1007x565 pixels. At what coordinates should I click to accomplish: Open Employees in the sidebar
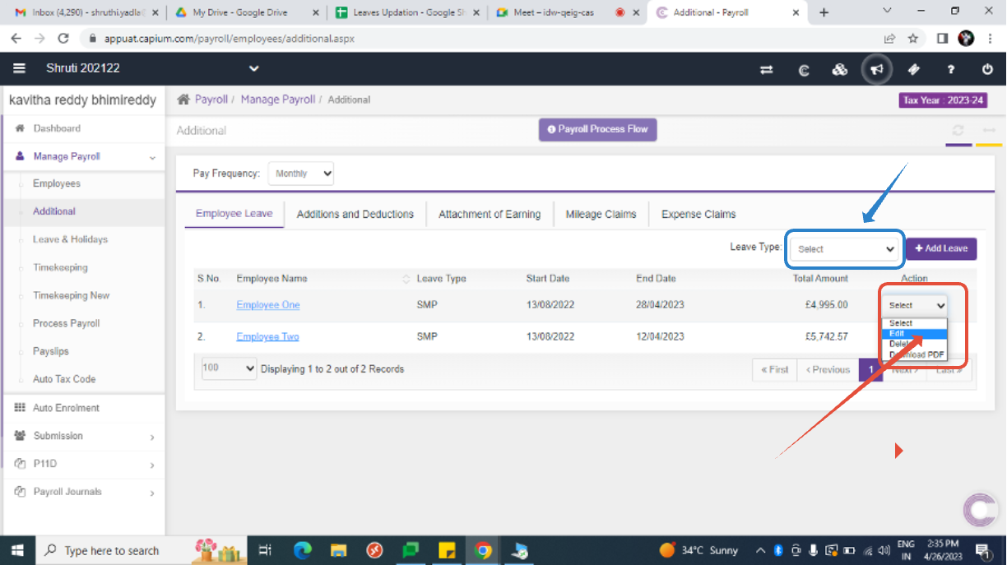57,183
